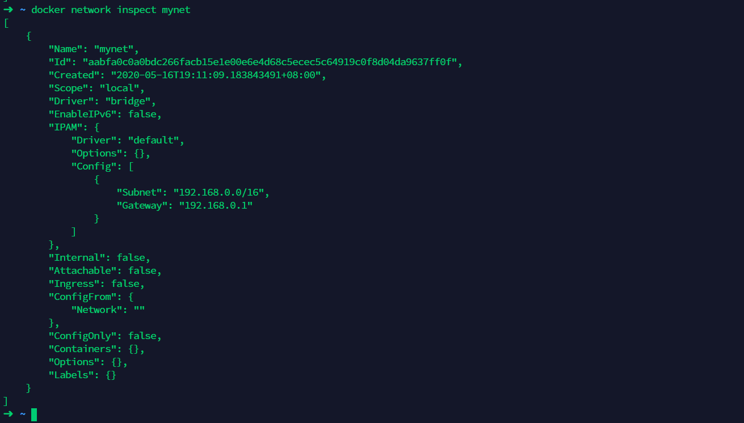Click the "IPAM" key opening brace
The width and height of the screenshot is (744, 423).
click(97, 127)
